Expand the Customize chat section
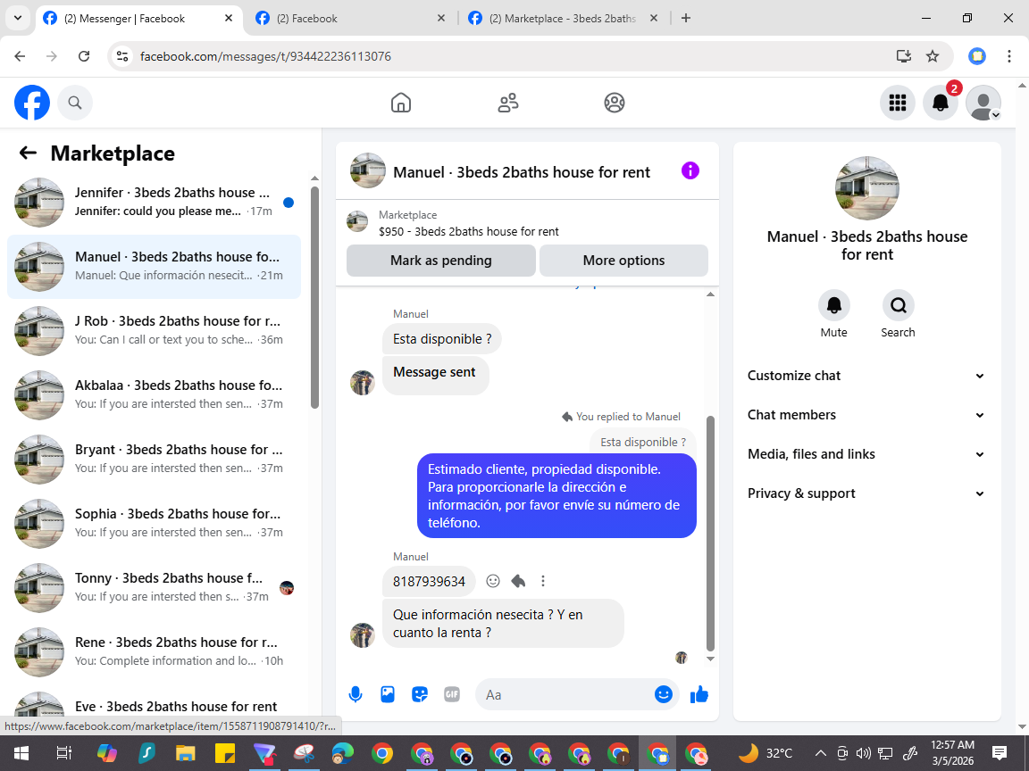Viewport: 1029px width, 771px height. (866, 376)
